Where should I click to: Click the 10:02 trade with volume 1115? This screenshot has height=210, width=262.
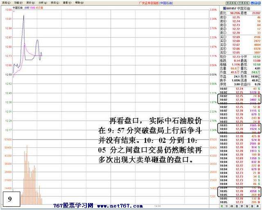tap(240, 111)
